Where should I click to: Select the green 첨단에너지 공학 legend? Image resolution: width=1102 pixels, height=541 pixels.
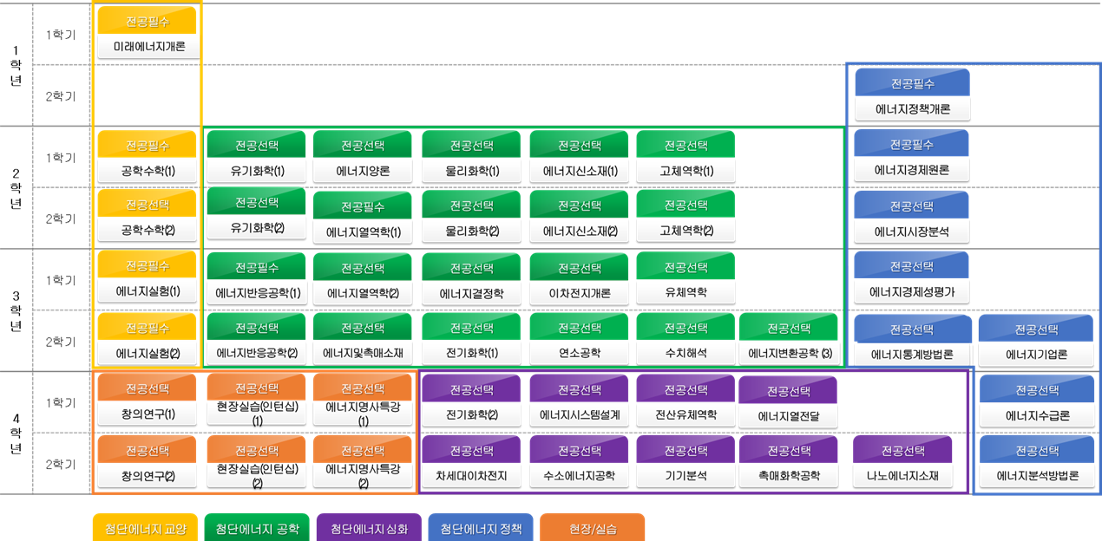tap(256, 528)
